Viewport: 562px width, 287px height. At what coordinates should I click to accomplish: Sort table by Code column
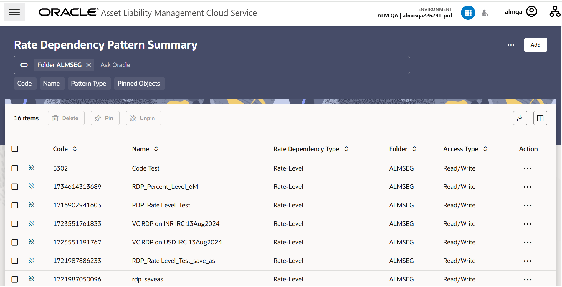click(75, 149)
